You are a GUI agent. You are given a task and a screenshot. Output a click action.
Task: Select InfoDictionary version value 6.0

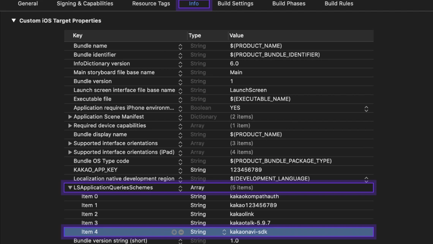pyautogui.click(x=234, y=64)
